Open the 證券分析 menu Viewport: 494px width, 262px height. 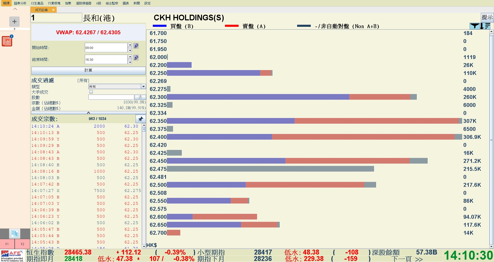(x=20, y=3)
